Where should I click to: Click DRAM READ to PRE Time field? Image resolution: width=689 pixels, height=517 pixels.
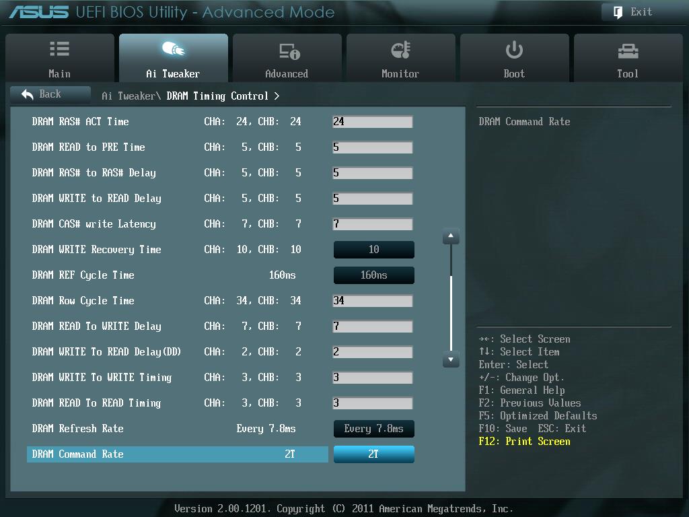point(373,147)
